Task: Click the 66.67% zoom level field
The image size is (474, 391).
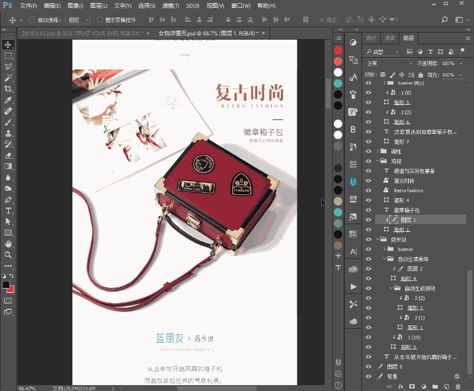Action: [28, 388]
